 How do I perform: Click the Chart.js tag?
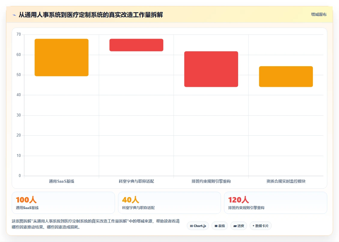tap(198, 226)
